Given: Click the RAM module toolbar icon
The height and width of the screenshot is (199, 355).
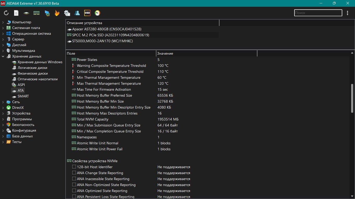Looking at the screenshot, I should (36, 13).
